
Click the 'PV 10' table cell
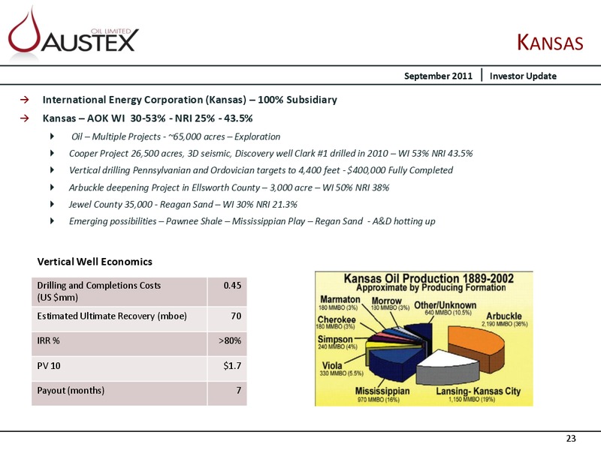tap(119, 368)
